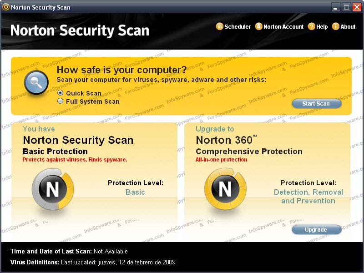The height and width of the screenshot is (273, 364).
Task: Minimize the Norton Security Scan window
Action: click(x=335, y=7)
